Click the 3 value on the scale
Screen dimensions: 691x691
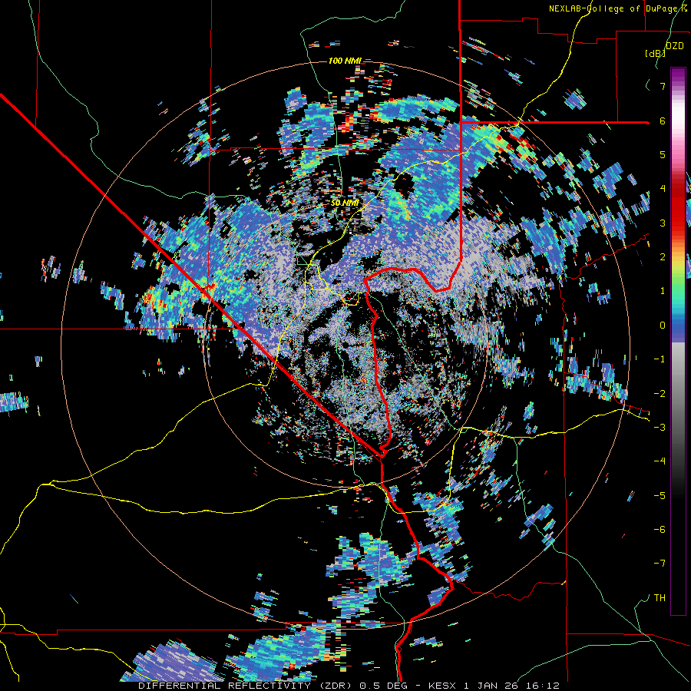(663, 223)
